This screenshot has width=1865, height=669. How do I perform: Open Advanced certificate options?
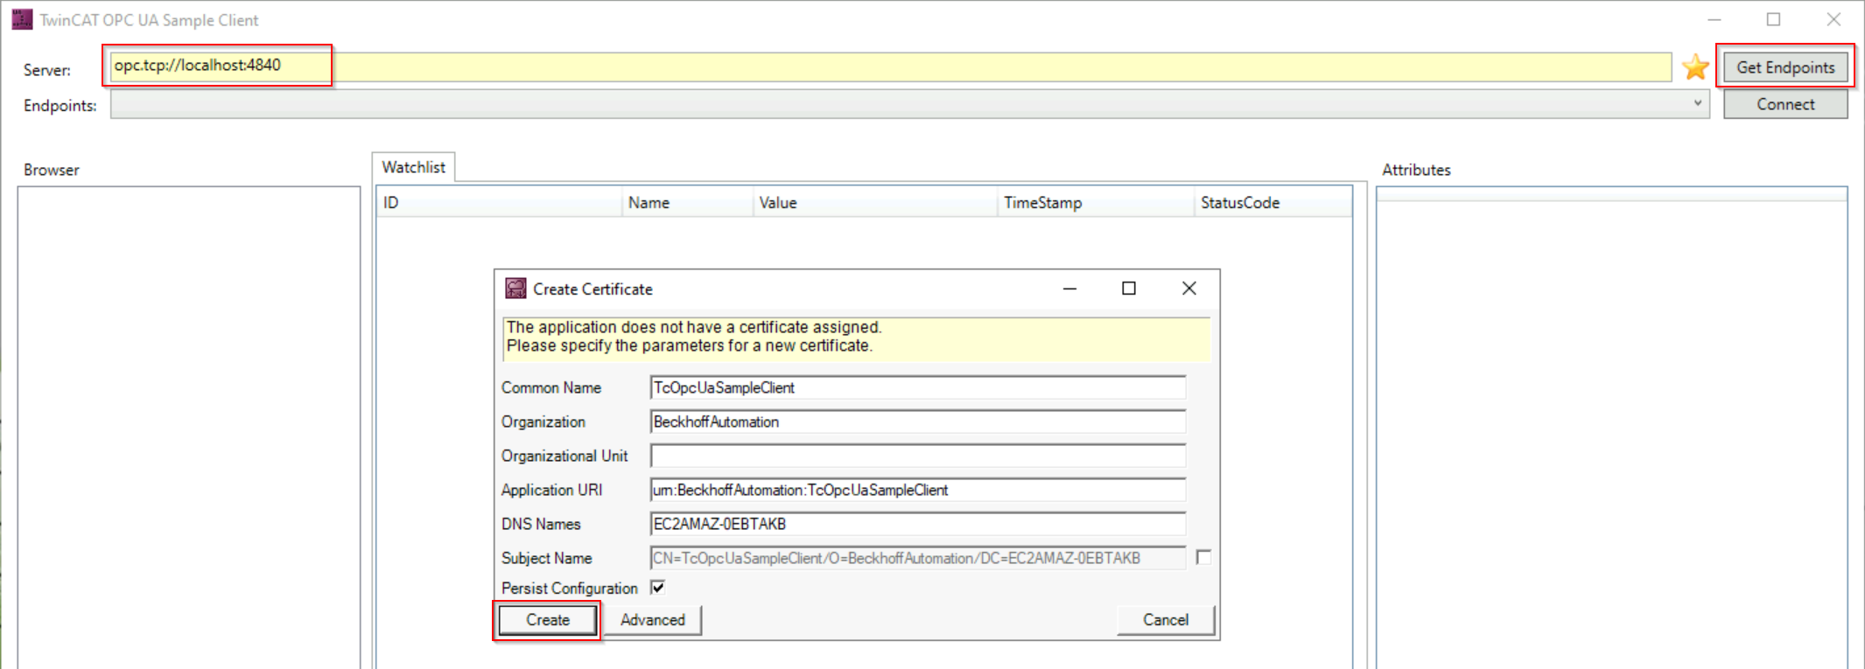[x=653, y=620]
